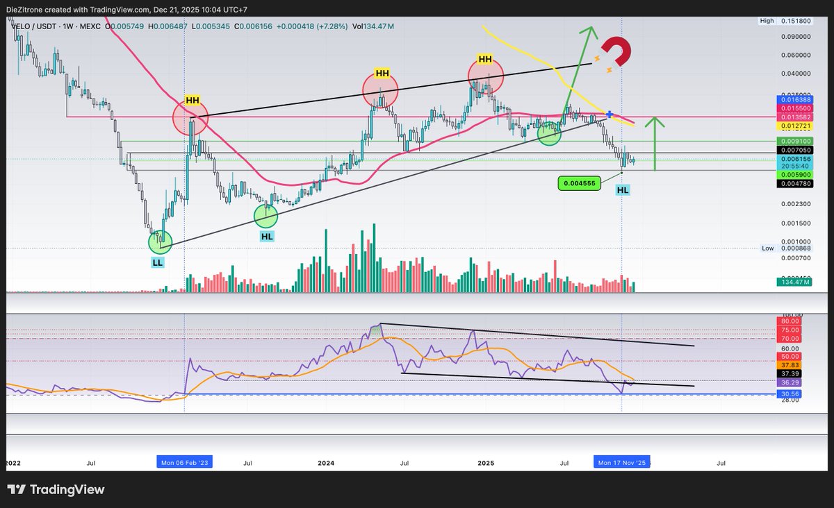Click the 60.00 RSI axis value
This screenshot has width=834, height=508.
792,349
